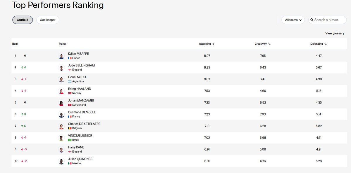Sort by Attacking column header
351x173 pixels.
(x=207, y=44)
